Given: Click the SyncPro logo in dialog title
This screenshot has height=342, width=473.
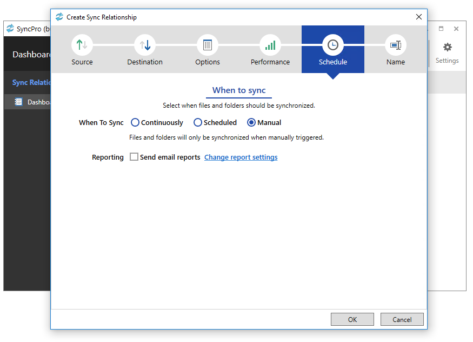Looking at the screenshot, I should 59,17.
